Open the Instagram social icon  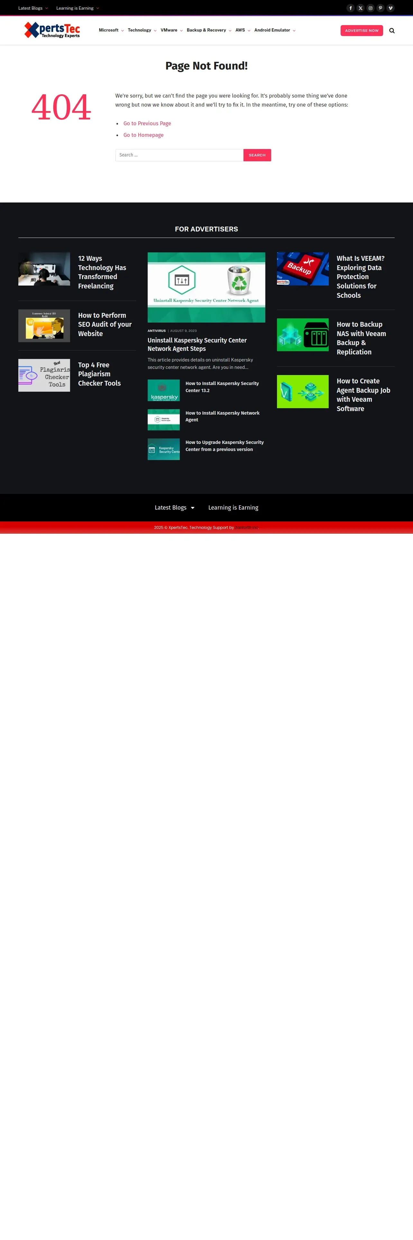(x=370, y=8)
